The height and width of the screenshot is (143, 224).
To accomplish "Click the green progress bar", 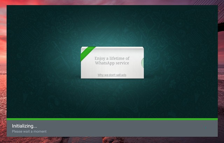I will pos(112,119).
